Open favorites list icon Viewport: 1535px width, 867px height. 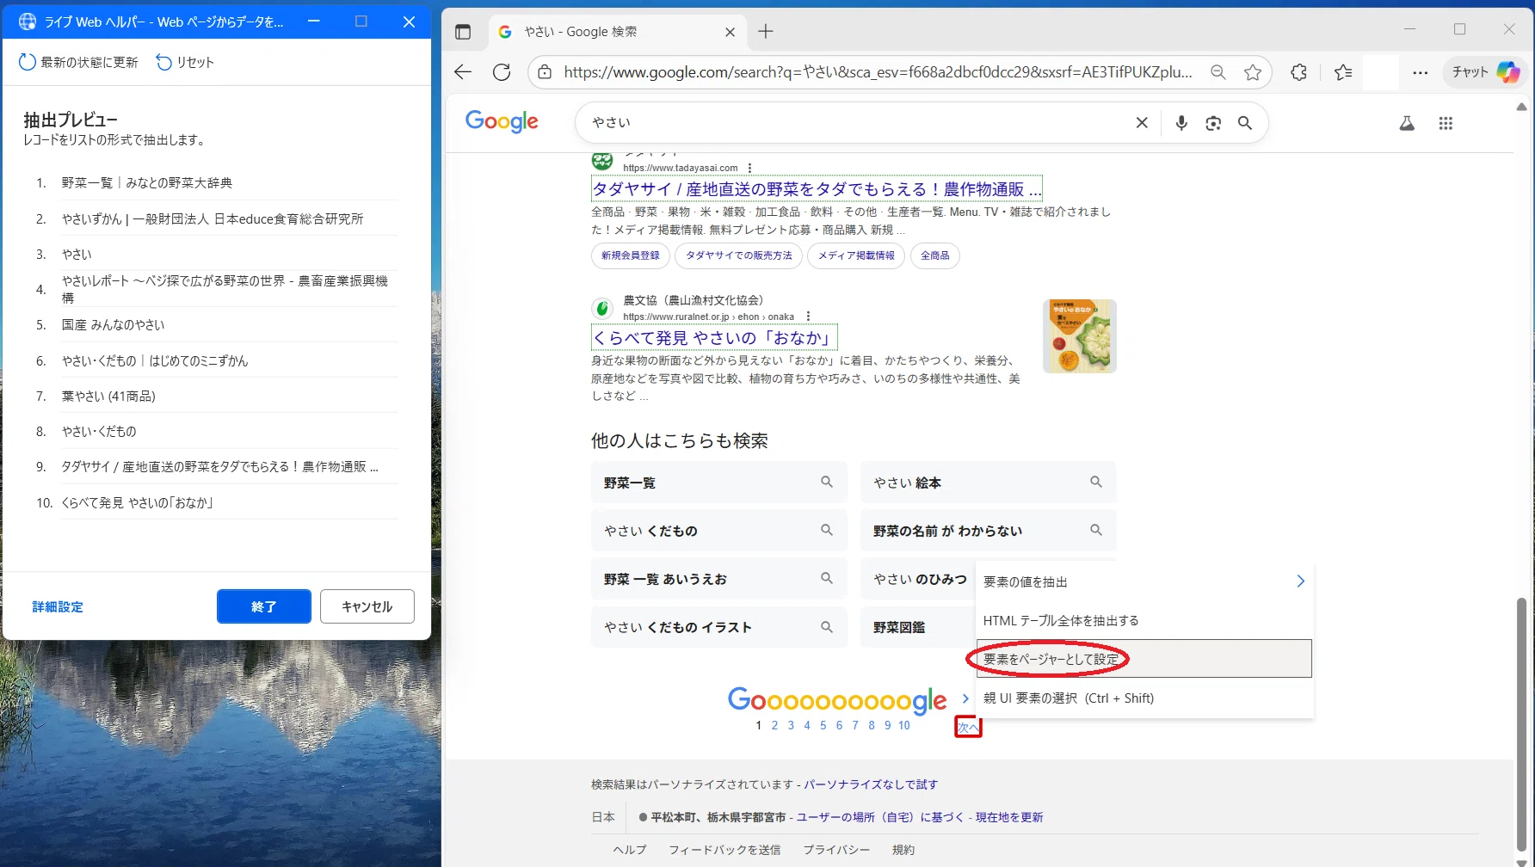[1343, 72]
